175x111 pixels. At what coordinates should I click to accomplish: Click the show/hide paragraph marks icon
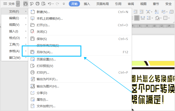coord(163,12)
